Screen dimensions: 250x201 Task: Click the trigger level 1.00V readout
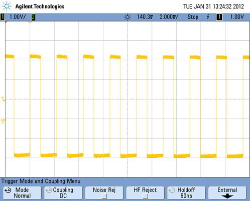point(237,17)
